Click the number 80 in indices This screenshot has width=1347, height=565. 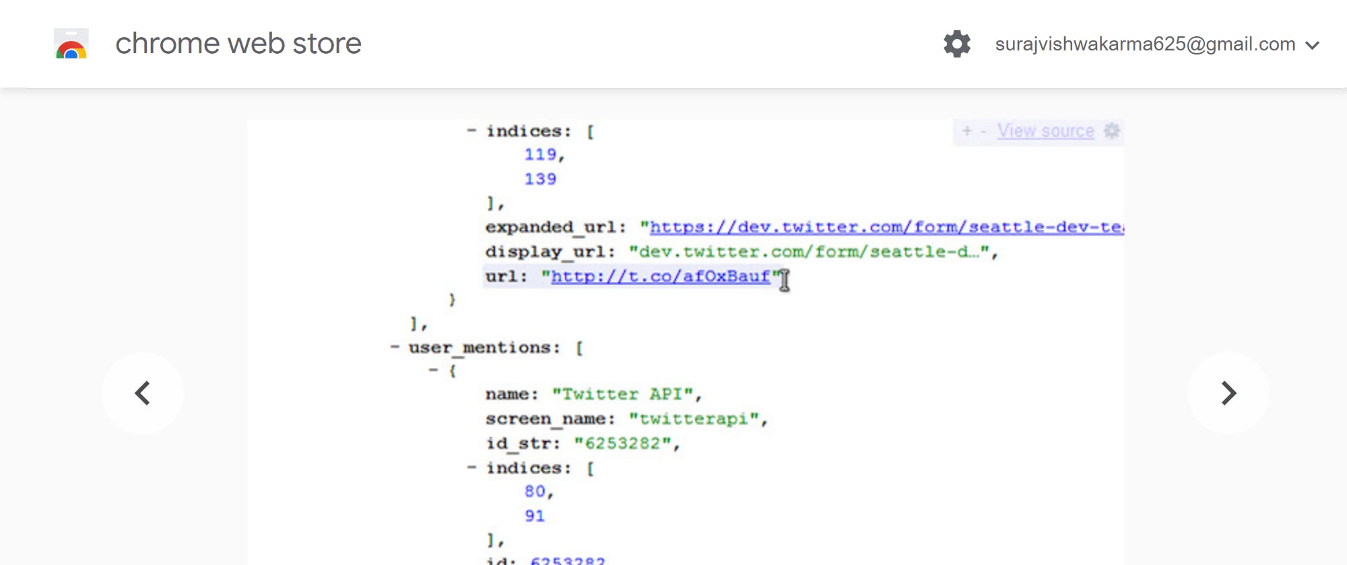click(535, 492)
